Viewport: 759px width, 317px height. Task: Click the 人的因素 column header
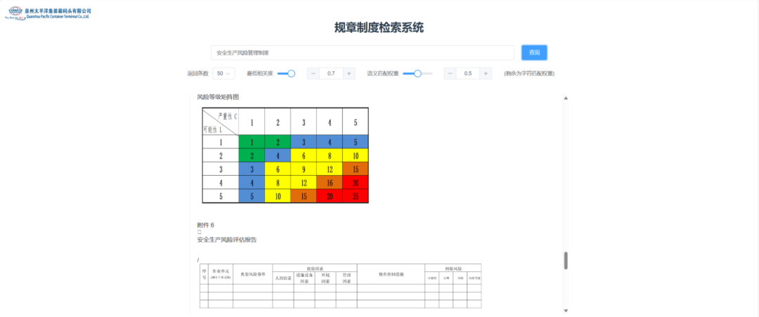coord(283,278)
